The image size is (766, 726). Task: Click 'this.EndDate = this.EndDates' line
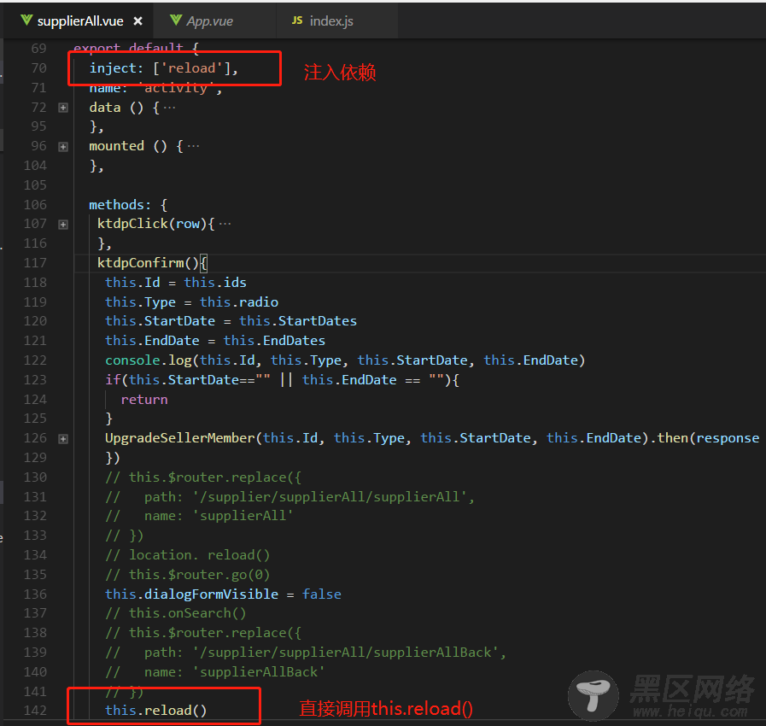[215, 341]
